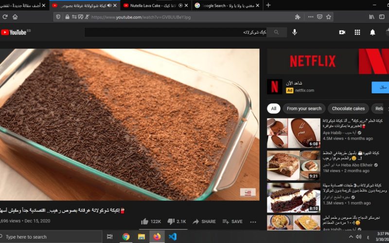389x243 pixels.
Task: Share this video
Action: pos(204,222)
